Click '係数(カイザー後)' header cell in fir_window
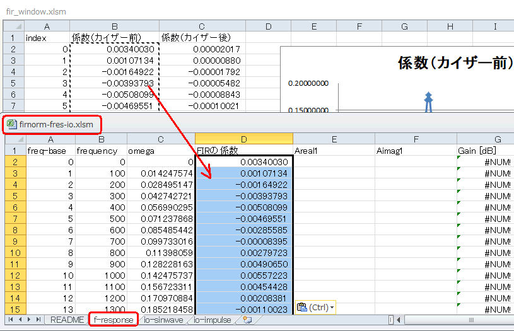This screenshot has height=331, width=514. [202, 38]
